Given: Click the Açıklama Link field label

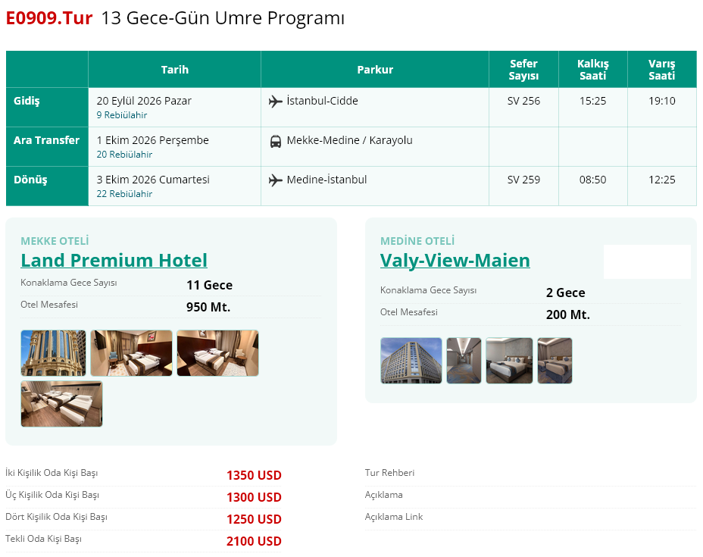Looking at the screenshot, I should point(394,517).
